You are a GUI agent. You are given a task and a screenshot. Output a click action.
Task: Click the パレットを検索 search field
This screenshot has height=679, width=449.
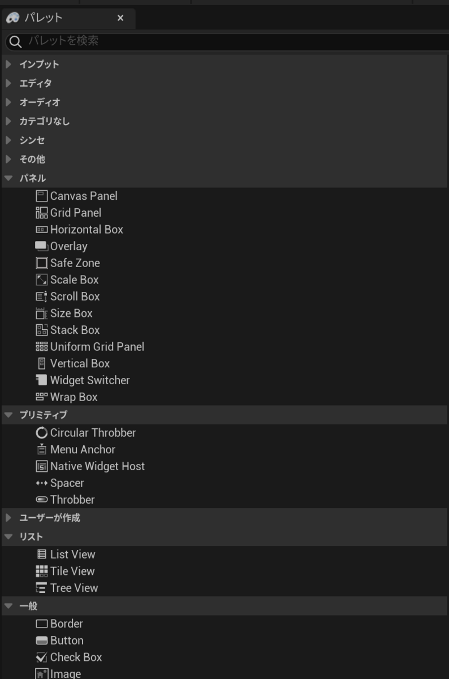pyautogui.click(x=226, y=41)
